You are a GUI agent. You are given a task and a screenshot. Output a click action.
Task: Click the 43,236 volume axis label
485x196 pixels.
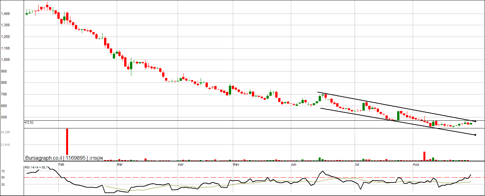pyautogui.click(x=5, y=132)
